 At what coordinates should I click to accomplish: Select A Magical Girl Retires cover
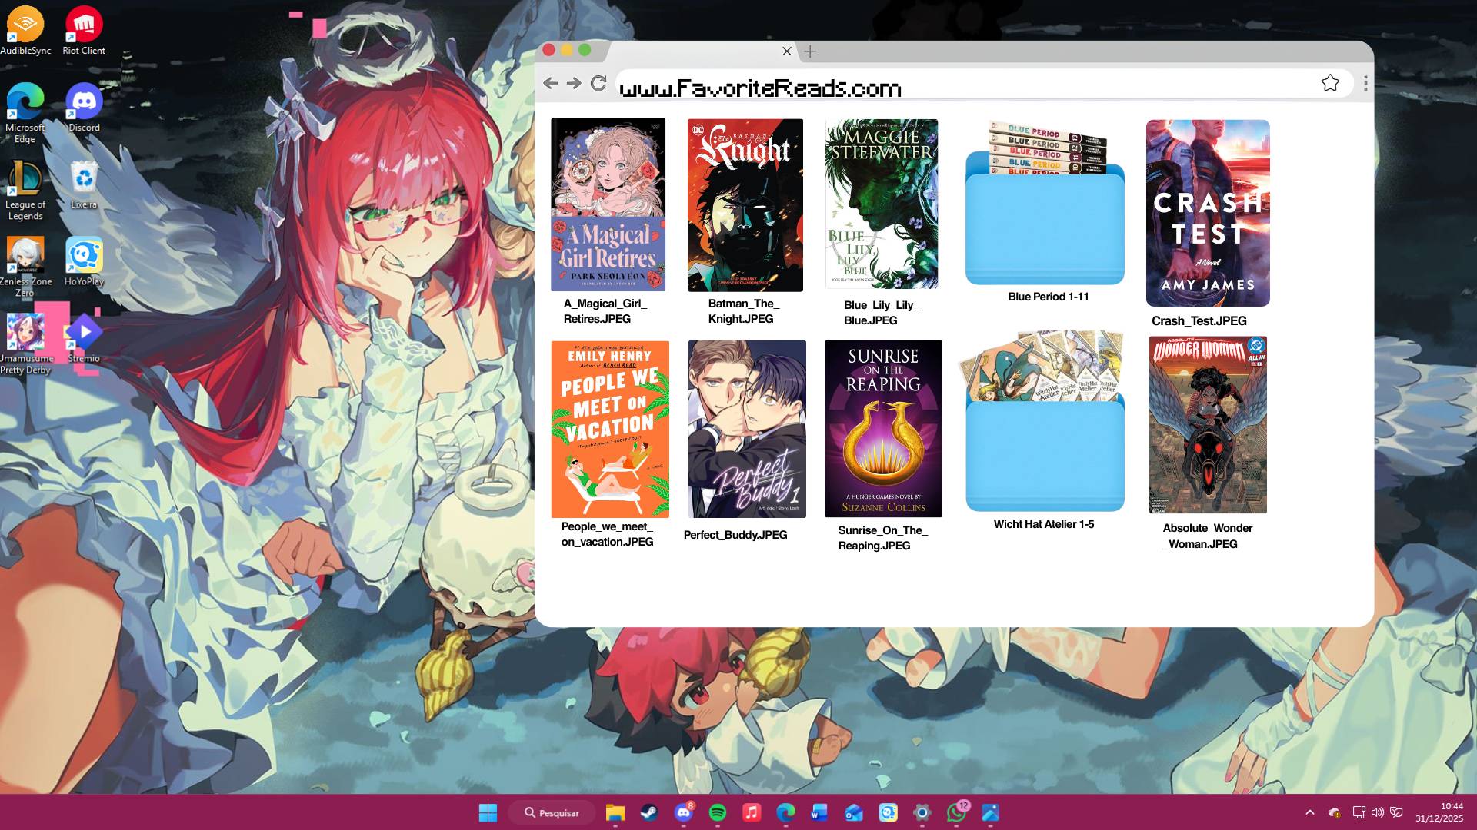click(608, 204)
